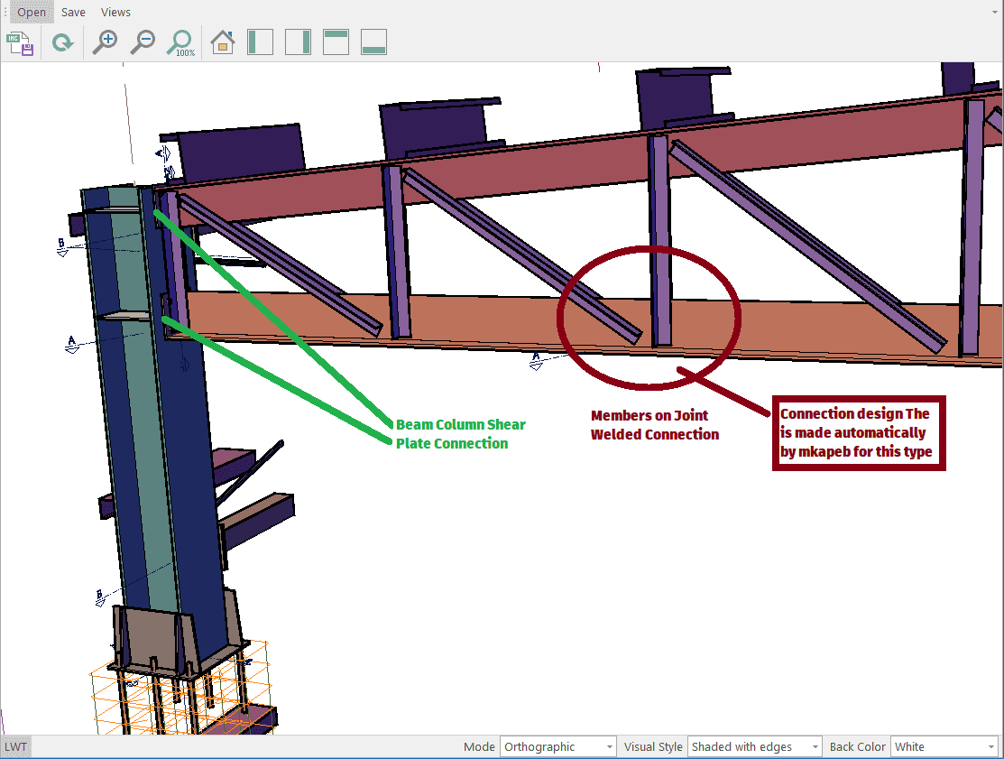
Task: Open the Save menu
Action: [73, 13]
